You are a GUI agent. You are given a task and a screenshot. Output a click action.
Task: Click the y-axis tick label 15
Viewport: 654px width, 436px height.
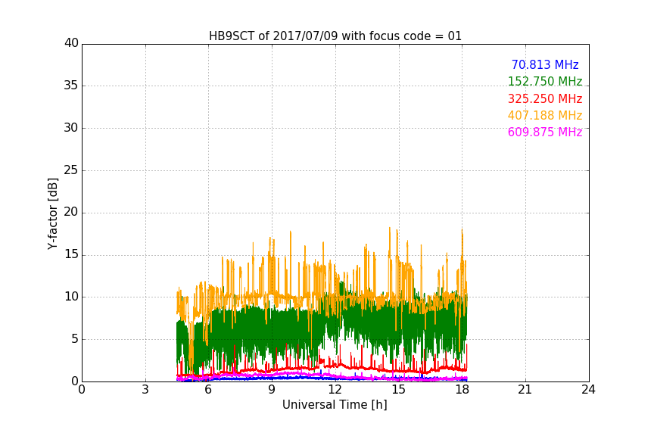pos(71,254)
